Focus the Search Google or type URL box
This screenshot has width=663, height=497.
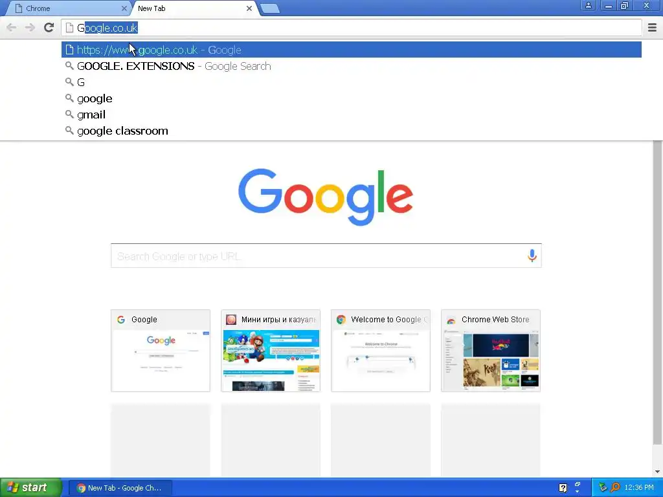326,256
